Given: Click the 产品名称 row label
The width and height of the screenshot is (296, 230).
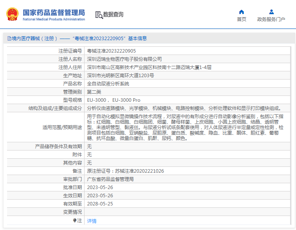Looking at the screenshot, I should click(72, 84).
